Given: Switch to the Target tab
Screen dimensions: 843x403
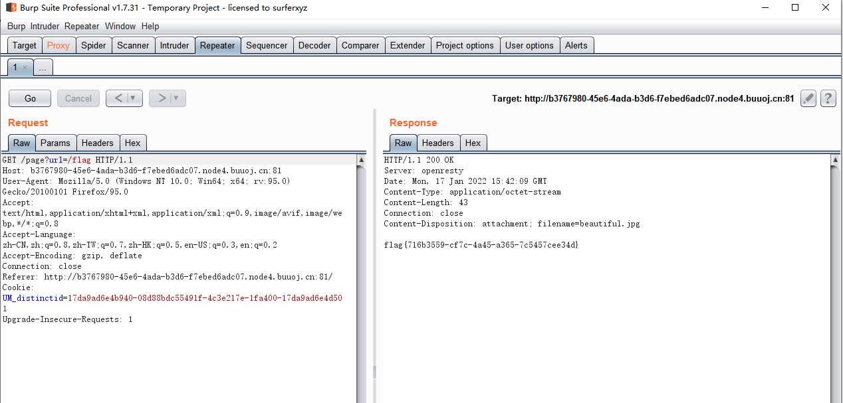Looking at the screenshot, I should (x=25, y=45).
